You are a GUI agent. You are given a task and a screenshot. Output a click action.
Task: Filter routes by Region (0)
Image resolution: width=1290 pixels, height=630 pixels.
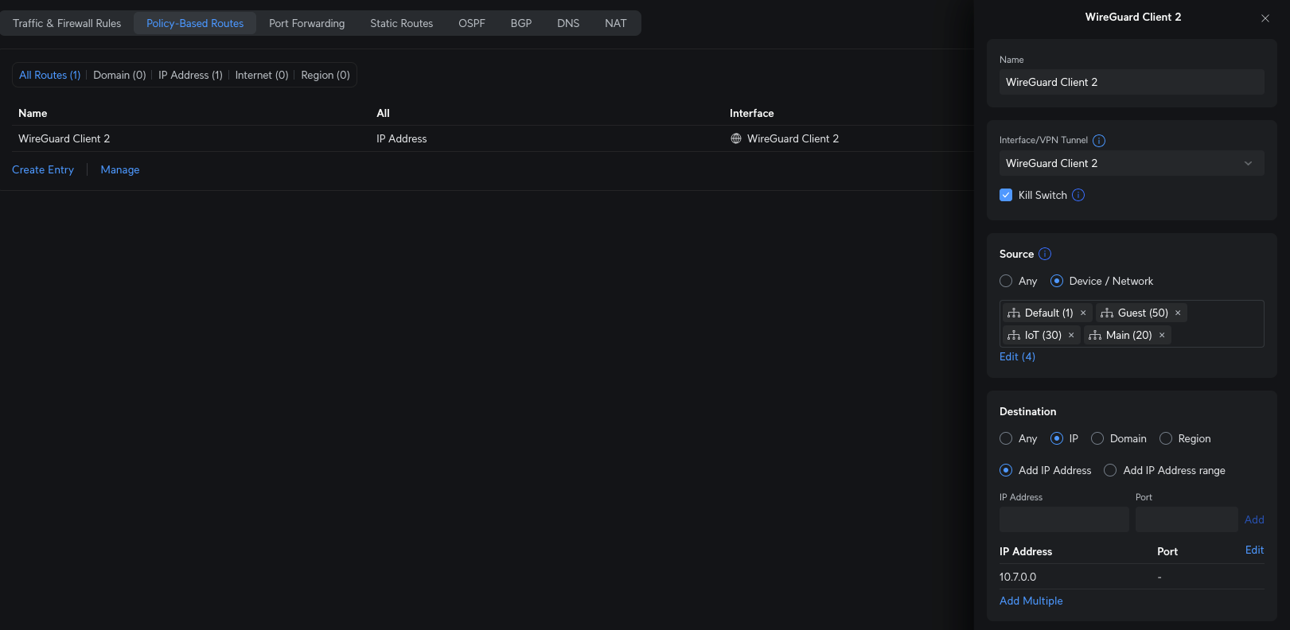325,75
